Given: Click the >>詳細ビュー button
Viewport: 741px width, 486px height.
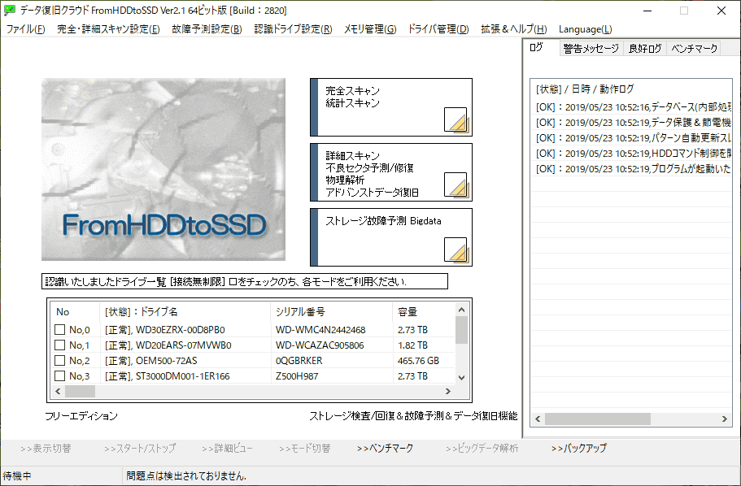Looking at the screenshot, I should click(x=227, y=449).
